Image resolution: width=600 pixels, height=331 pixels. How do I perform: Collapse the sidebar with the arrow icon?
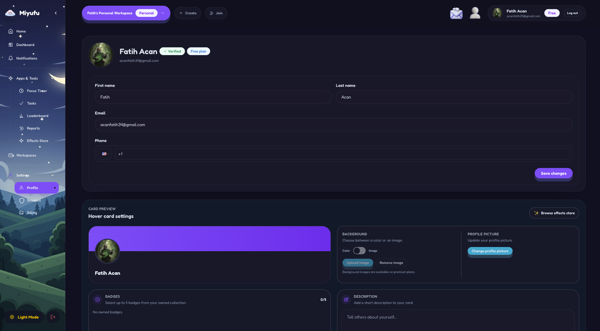click(56, 13)
